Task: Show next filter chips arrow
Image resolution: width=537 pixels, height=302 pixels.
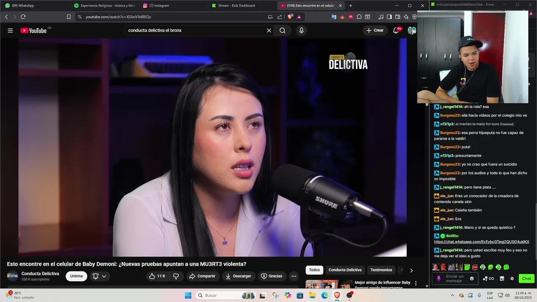Action: coord(411,271)
